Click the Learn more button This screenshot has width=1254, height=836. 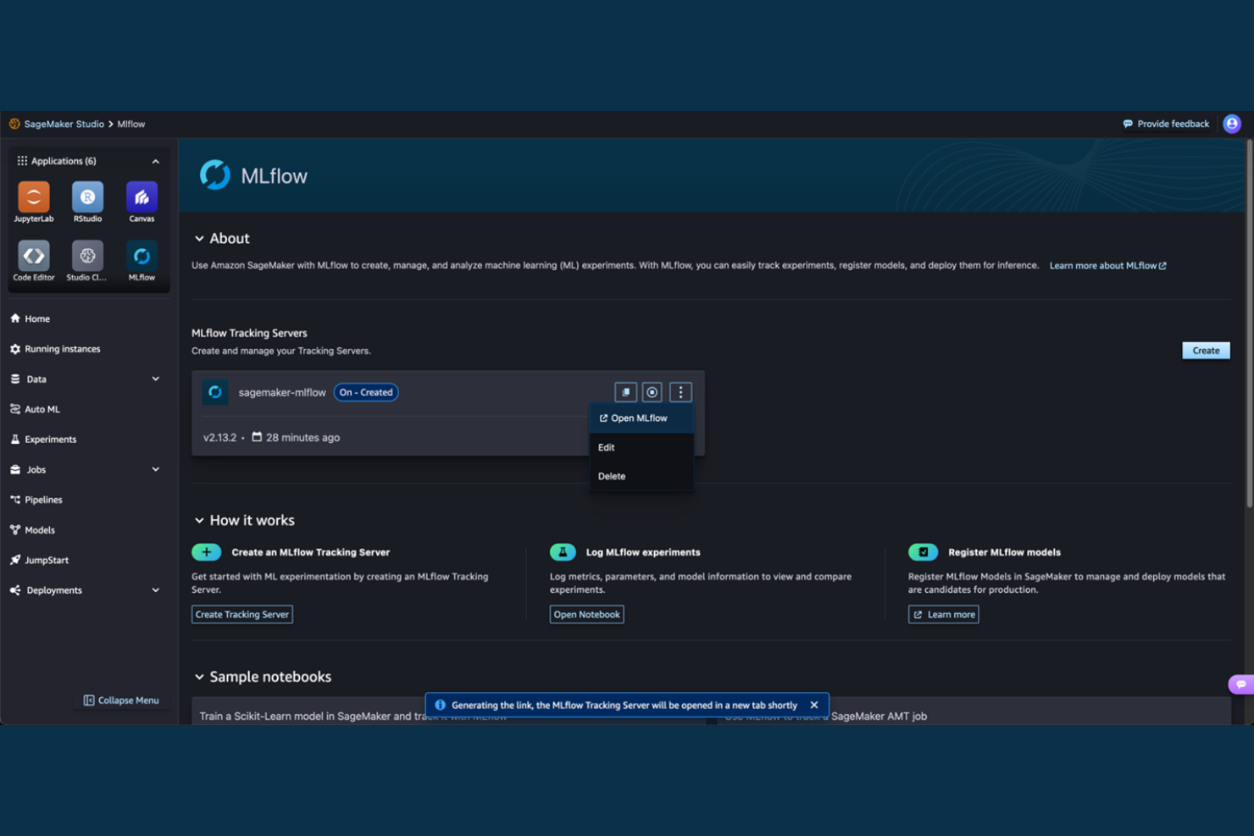pyautogui.click(x=943, y=614)
